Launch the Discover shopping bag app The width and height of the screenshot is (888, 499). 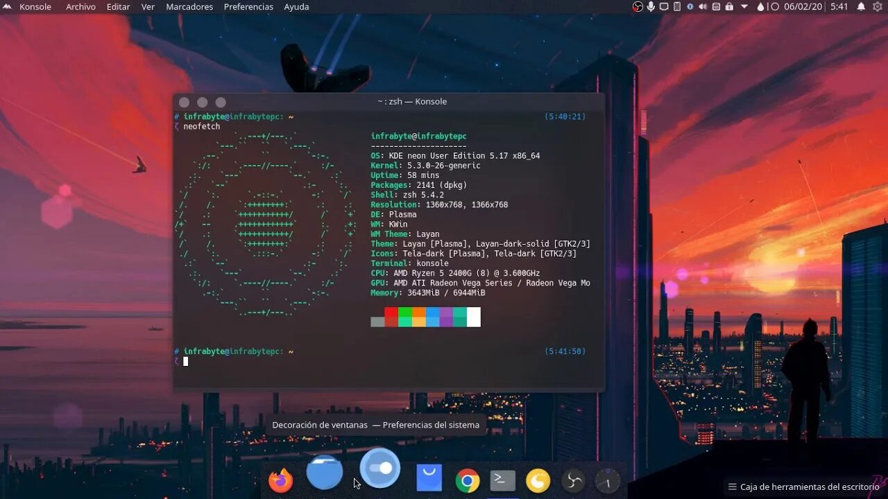click(x=429, y=478)
